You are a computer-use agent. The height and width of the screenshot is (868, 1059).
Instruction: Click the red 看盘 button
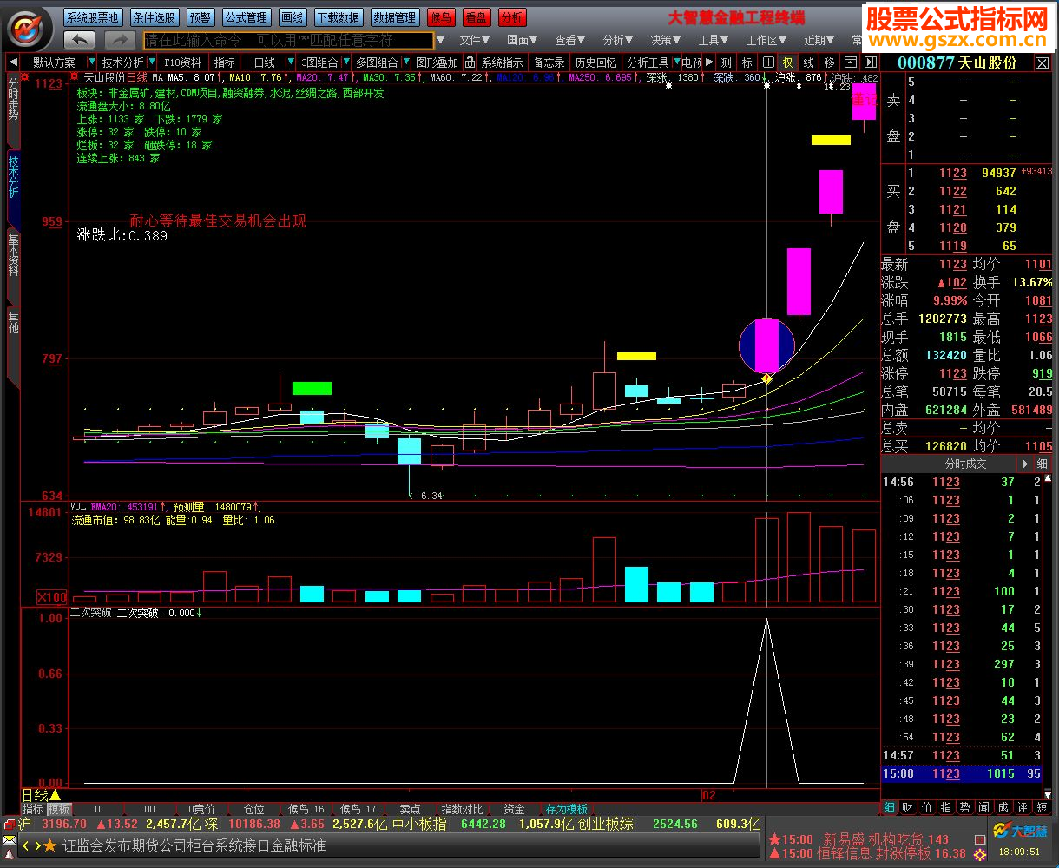coord(477,17)
